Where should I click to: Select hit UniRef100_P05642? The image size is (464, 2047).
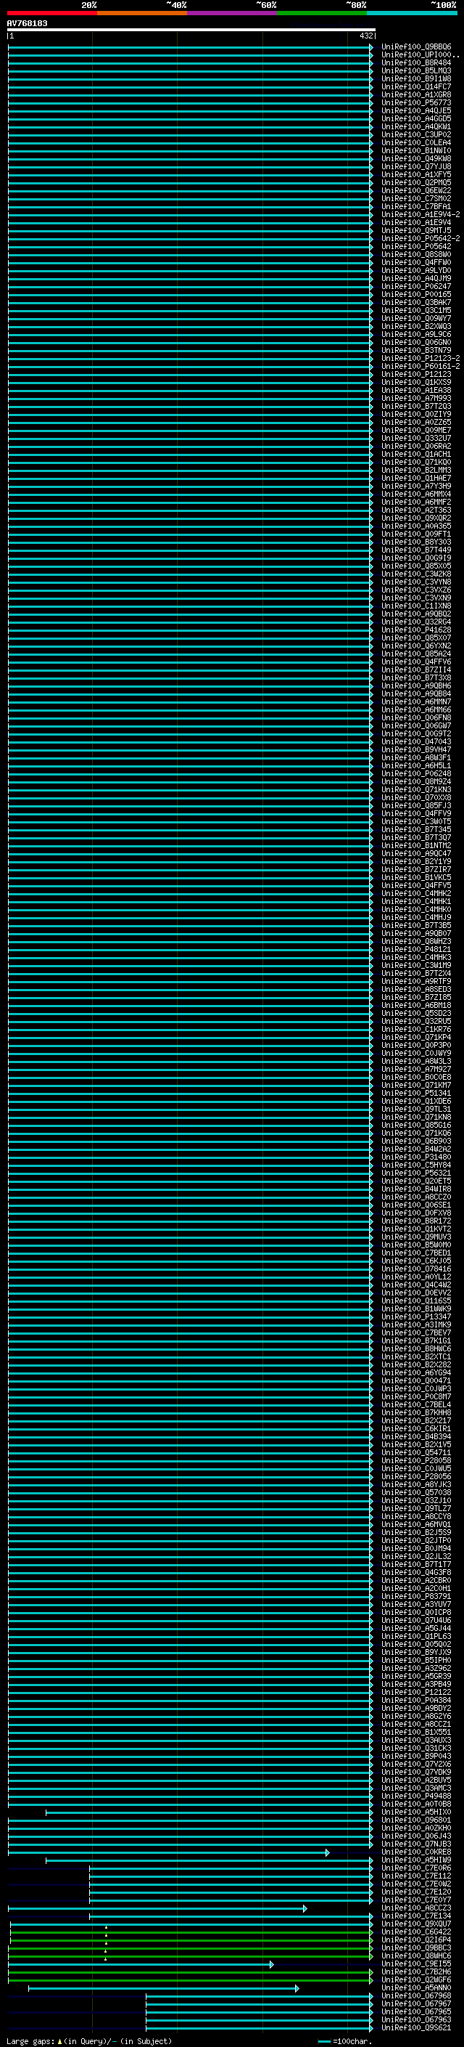point(416,246)
